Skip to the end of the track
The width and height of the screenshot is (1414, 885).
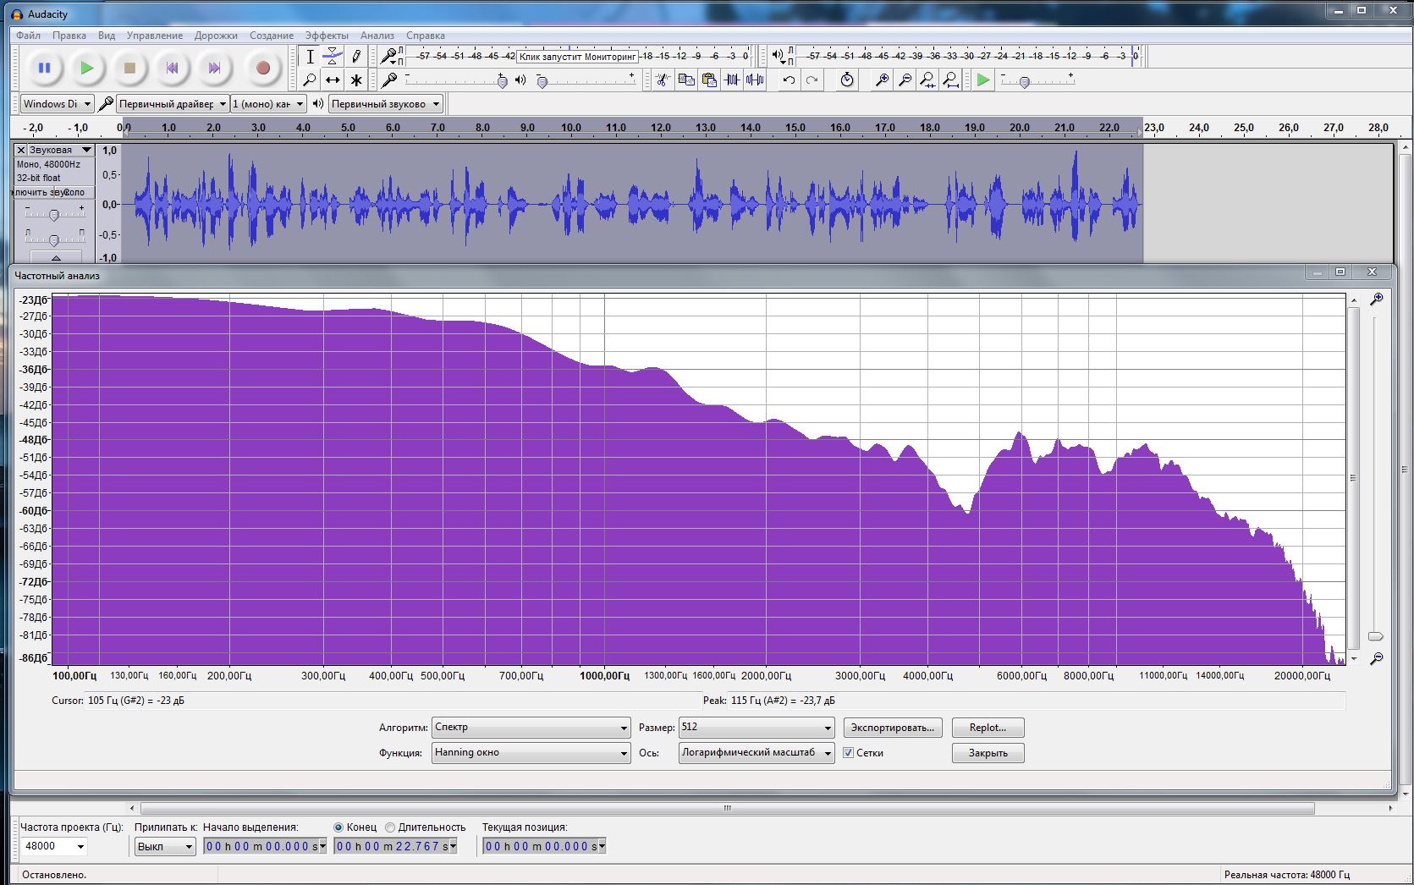[214, 68]
